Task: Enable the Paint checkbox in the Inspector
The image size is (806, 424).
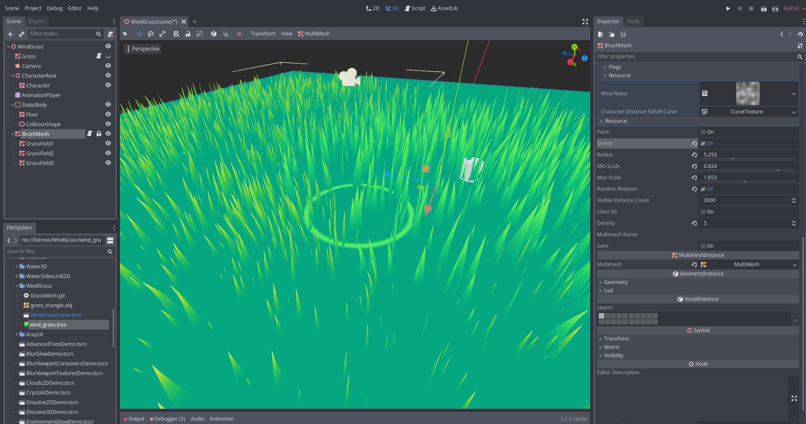Action: coord(703,132)
